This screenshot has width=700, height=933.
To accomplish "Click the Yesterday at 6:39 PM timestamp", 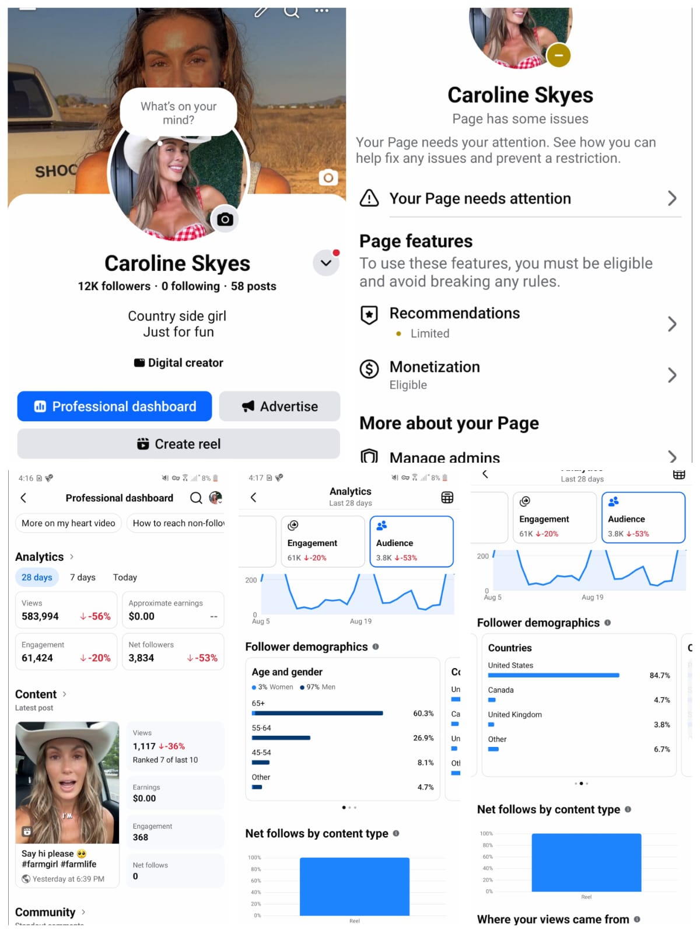I will click(x=68, y=879).
